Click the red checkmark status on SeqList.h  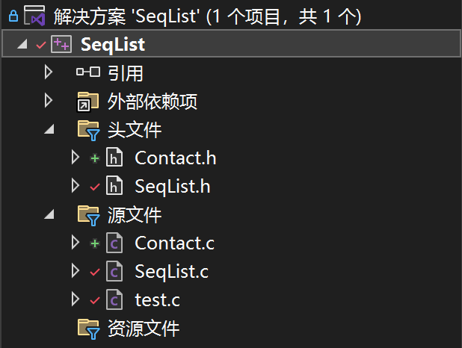coord(95,187)
